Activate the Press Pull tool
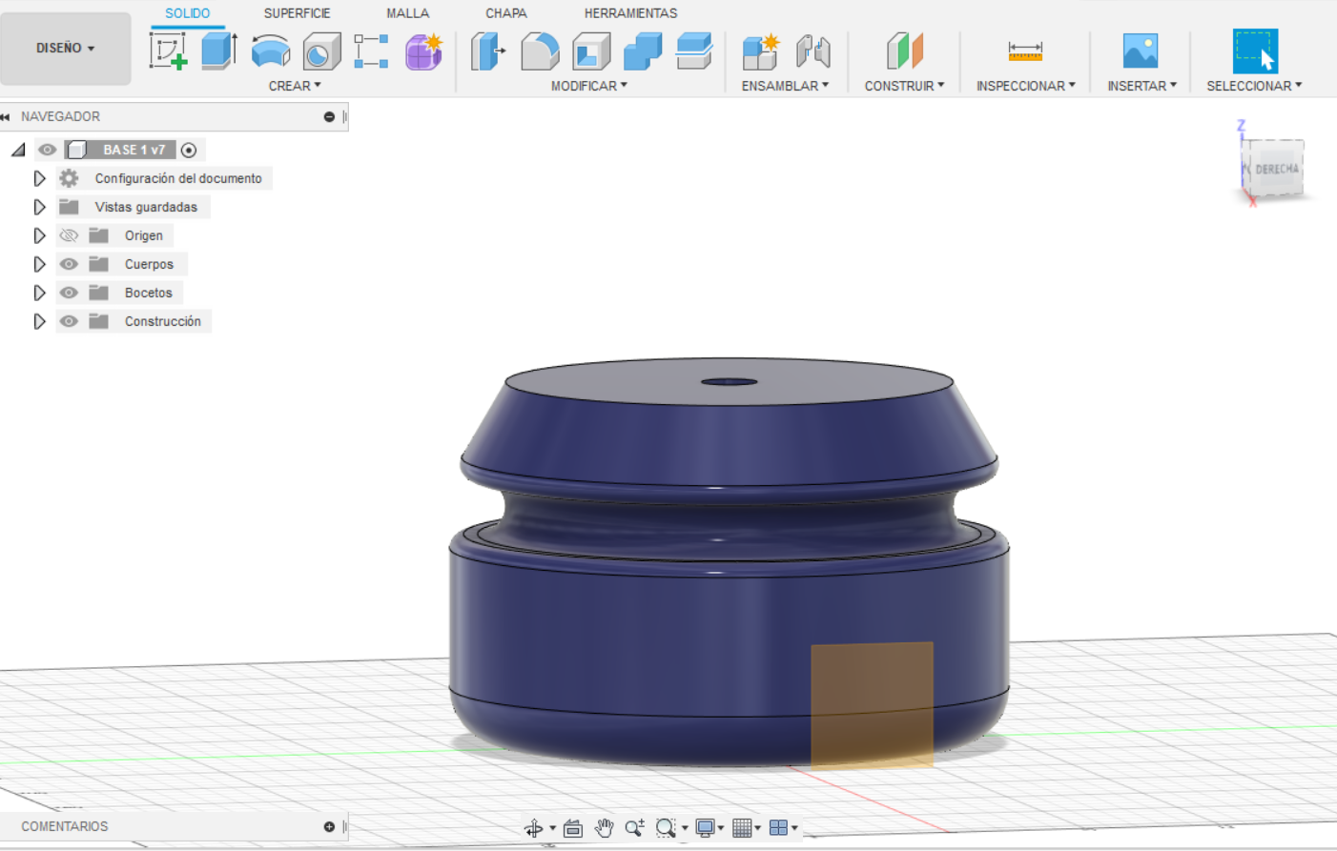This screenshot has height=851, width=1337. pos(488,51)
